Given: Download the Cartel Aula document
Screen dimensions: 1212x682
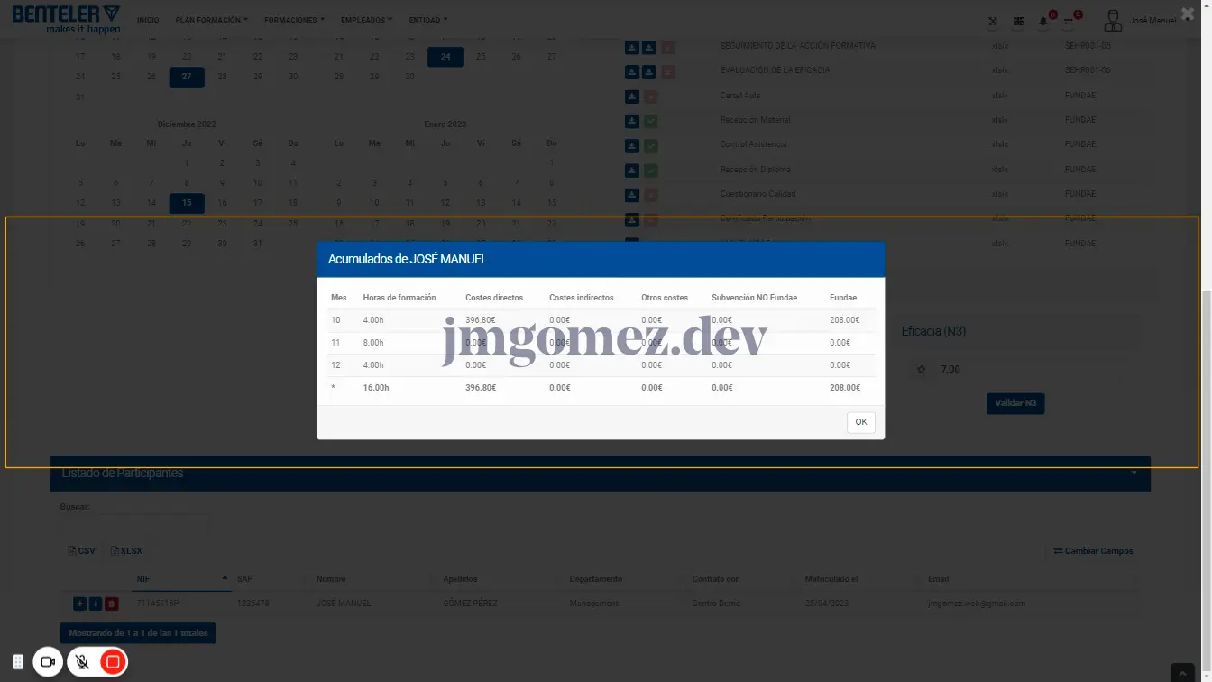Looking at the screenshot, I should 632,96.
